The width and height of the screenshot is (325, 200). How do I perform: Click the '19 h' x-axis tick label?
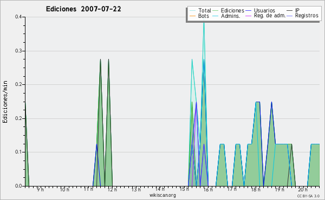coord(279,189)
